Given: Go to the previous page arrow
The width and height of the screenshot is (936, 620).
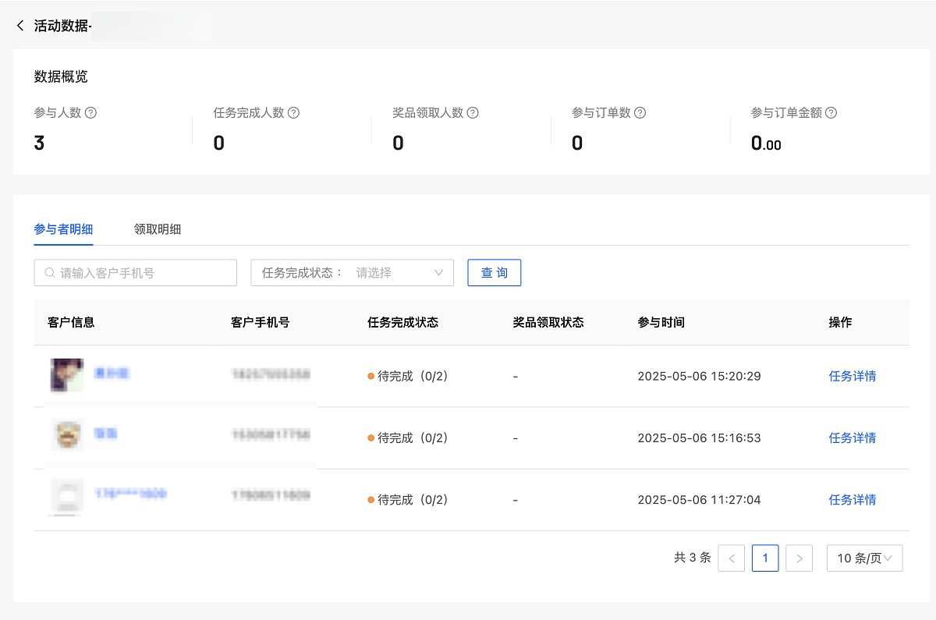Looking at the screenshot, I should point(732,558).
